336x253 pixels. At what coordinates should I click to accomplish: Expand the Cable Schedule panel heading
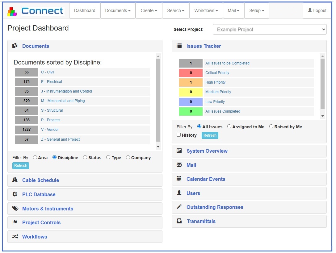pos(85,180)
